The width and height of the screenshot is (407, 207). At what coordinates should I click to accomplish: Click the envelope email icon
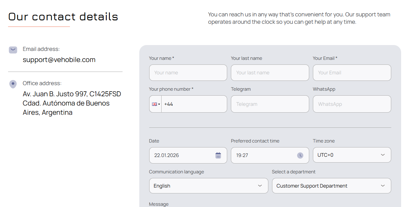(x=13, y=50)
